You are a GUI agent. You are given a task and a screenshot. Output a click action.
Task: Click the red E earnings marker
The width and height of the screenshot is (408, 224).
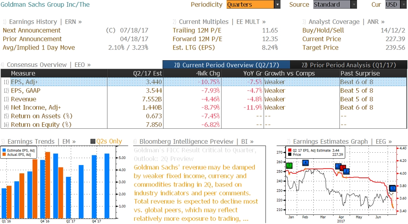343,168
